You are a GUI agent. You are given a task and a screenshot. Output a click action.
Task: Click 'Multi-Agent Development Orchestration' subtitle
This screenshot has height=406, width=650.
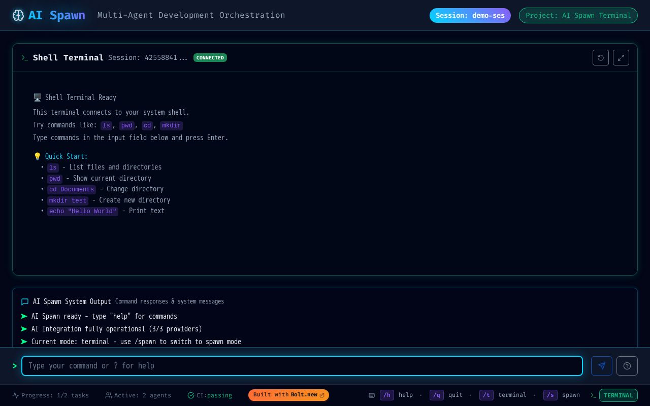pos(191,15)
